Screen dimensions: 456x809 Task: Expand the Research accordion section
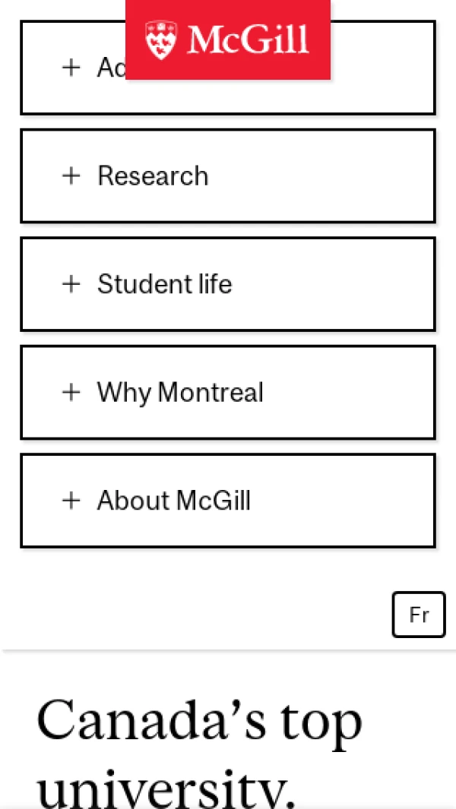pos(228,176)
